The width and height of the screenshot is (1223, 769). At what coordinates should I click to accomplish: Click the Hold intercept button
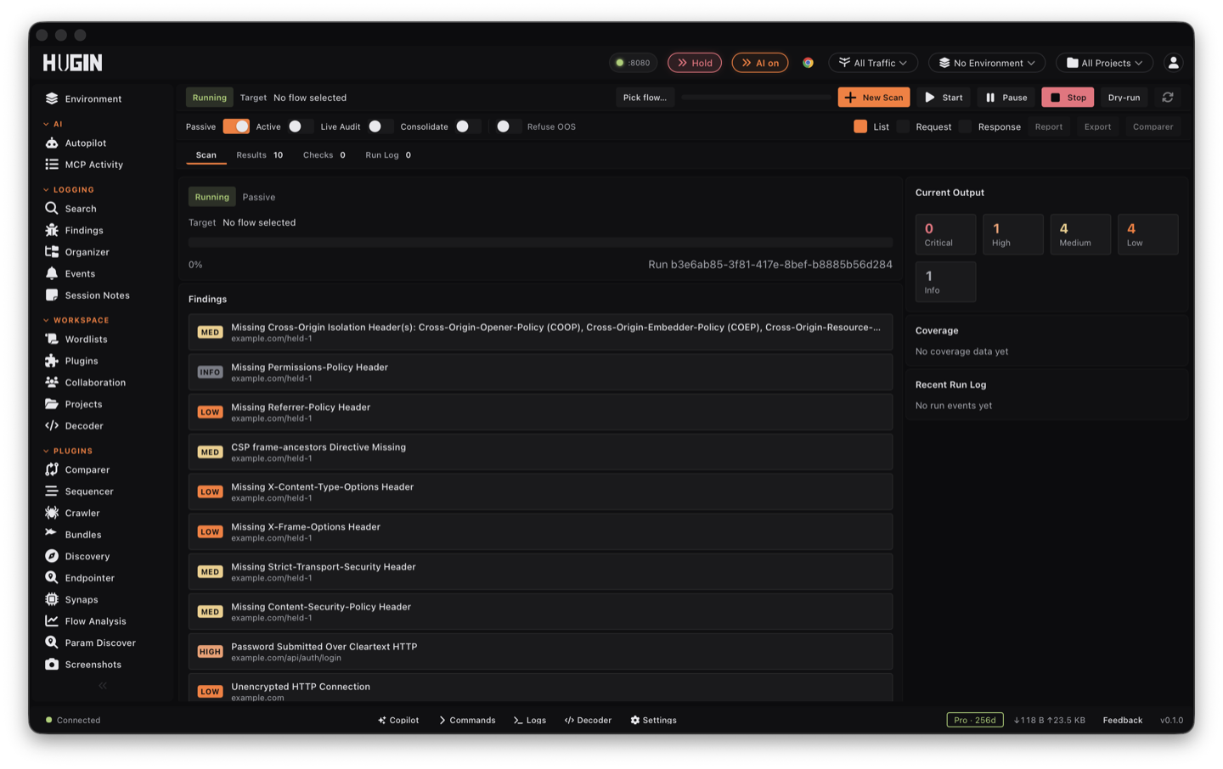(695, 63)
